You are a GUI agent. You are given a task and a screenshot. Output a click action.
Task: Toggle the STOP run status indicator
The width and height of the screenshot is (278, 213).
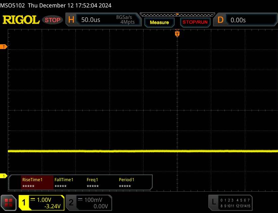[x=52, y=20]
